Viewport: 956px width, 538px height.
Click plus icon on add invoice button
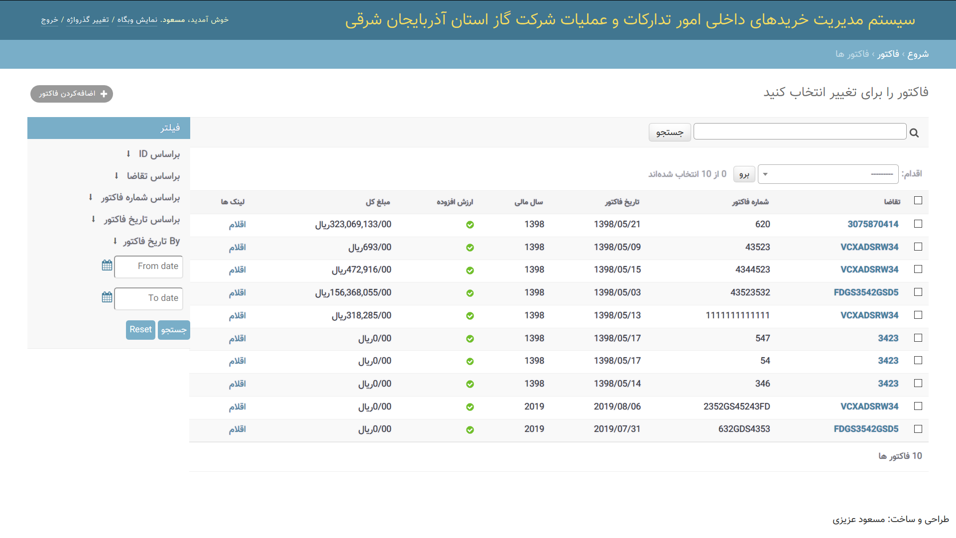pos(104,94)
